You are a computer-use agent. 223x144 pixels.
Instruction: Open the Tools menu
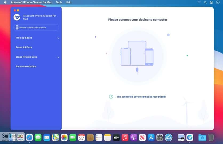point(59,2)
